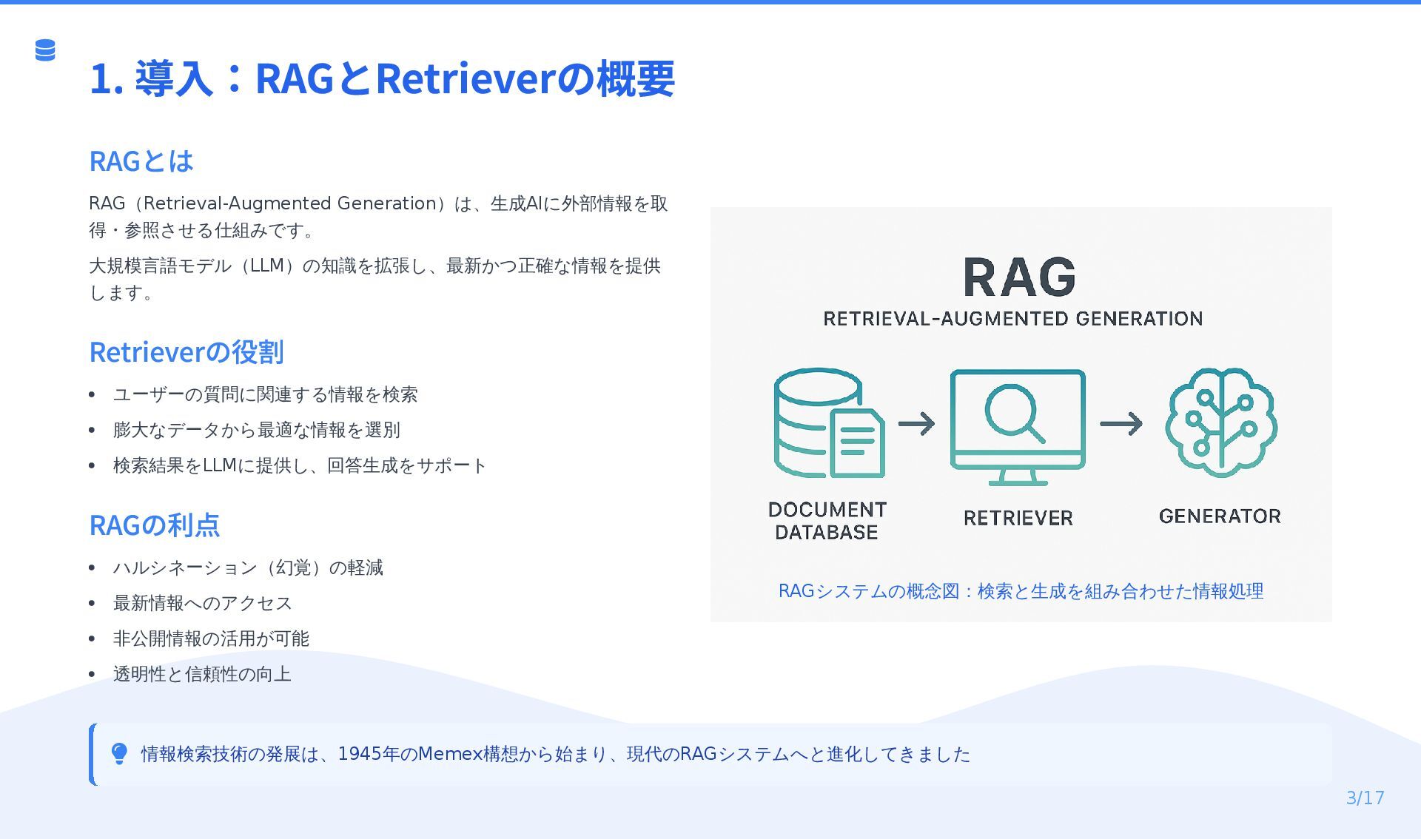
Task: Select the RAGの利点 heading
Action: point(155,525)
